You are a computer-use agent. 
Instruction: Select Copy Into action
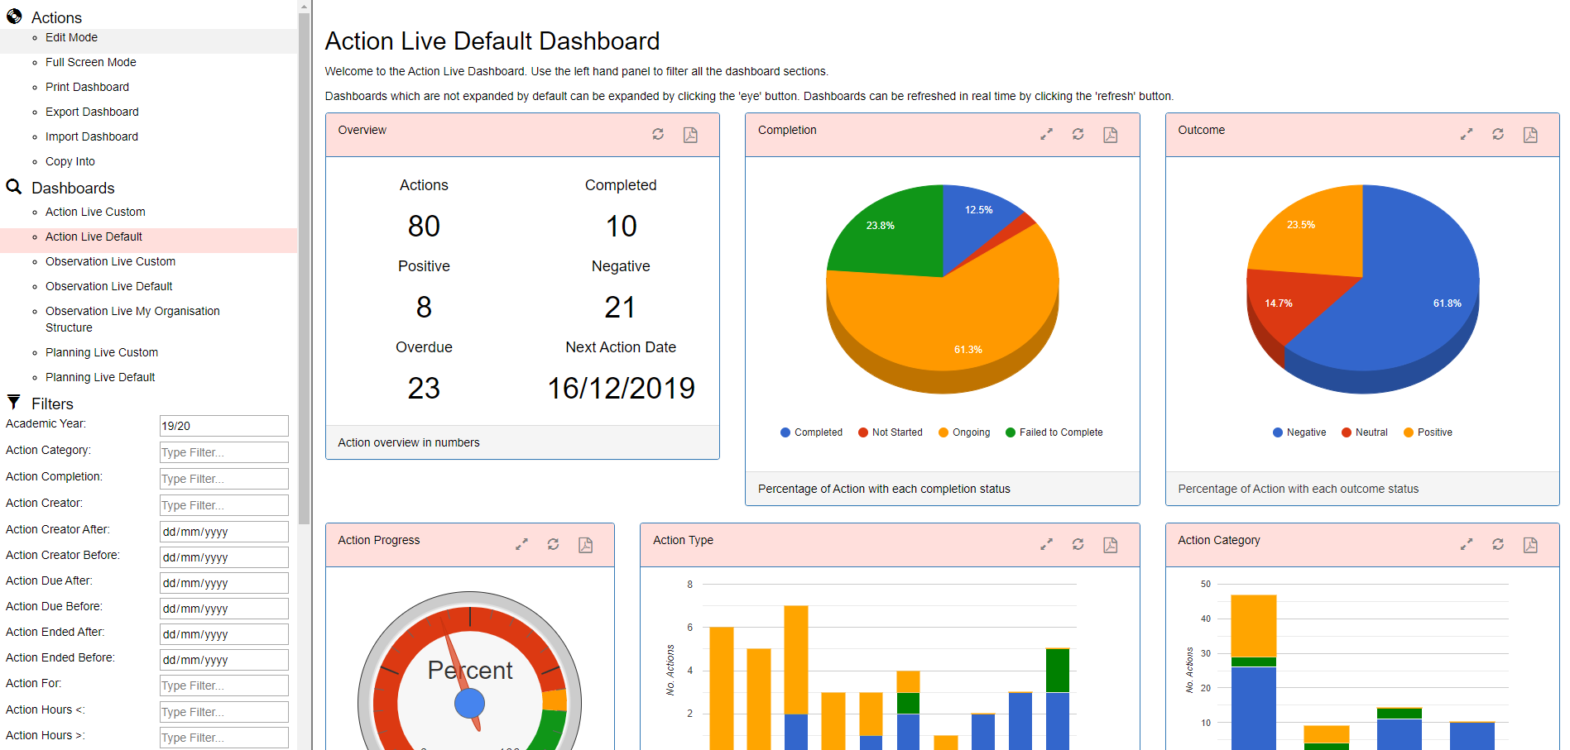(70, 161)
